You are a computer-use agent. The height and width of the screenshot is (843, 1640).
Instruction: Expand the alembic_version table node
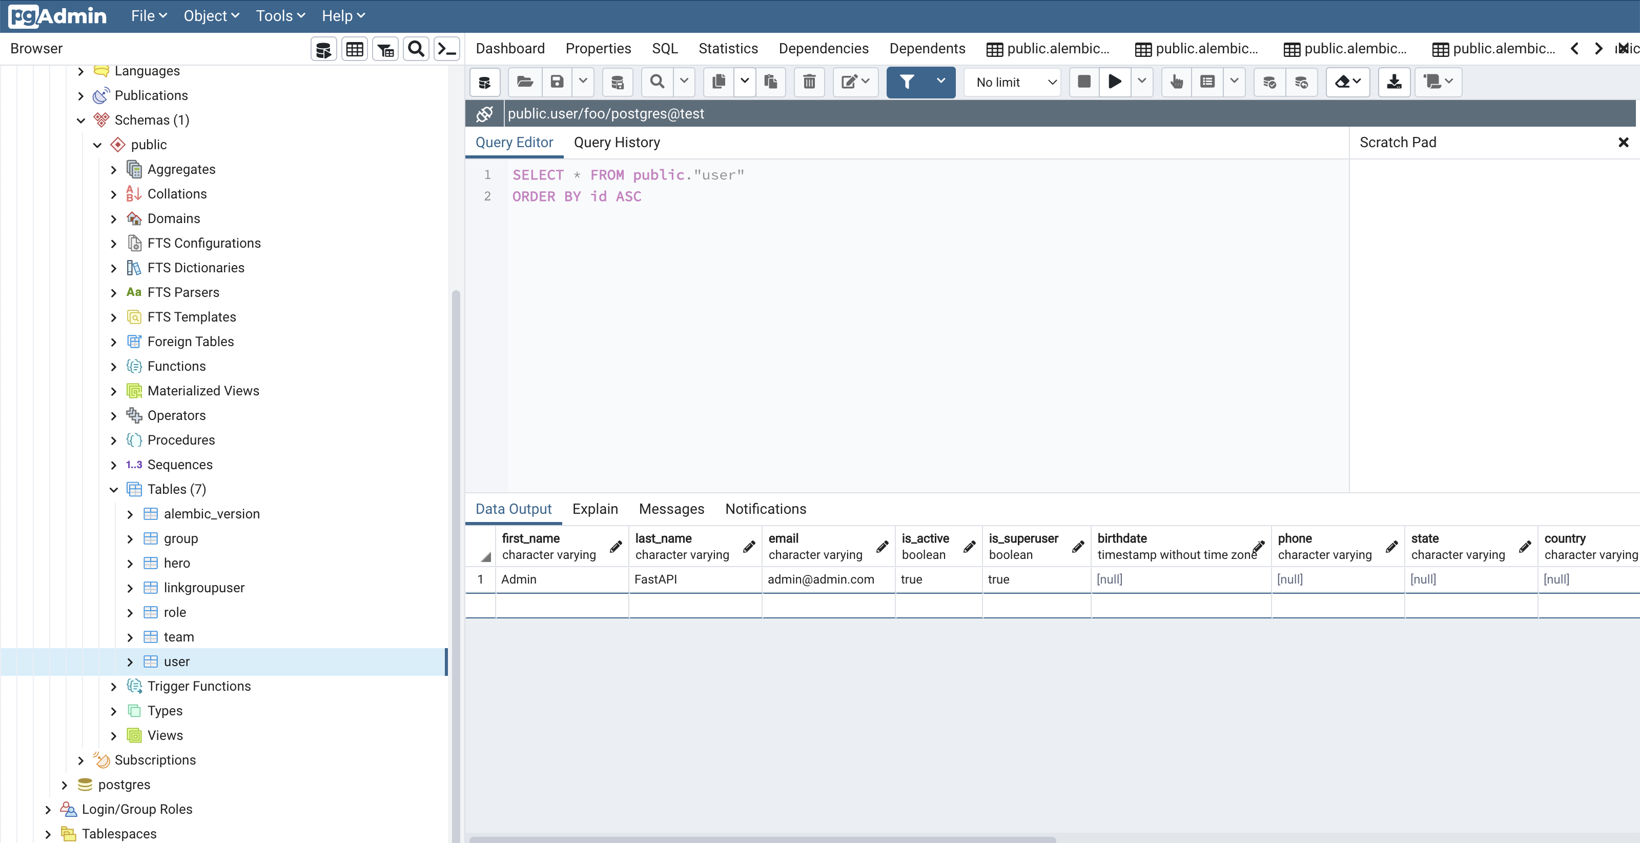(x=130, y=514)
